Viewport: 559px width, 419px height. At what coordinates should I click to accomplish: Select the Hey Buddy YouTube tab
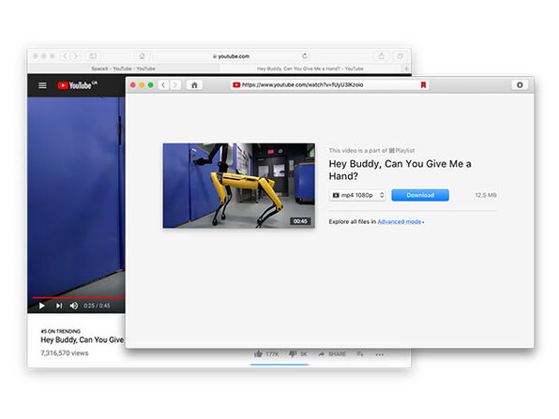(x=310, y=68)
